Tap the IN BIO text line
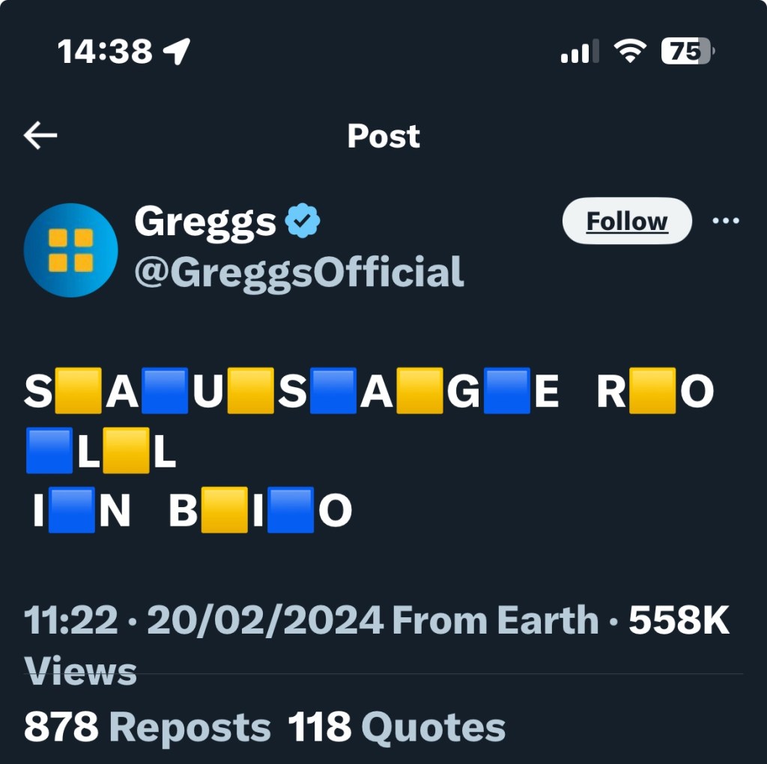Screen dimensions: 767x764 [x=190, y=511]
